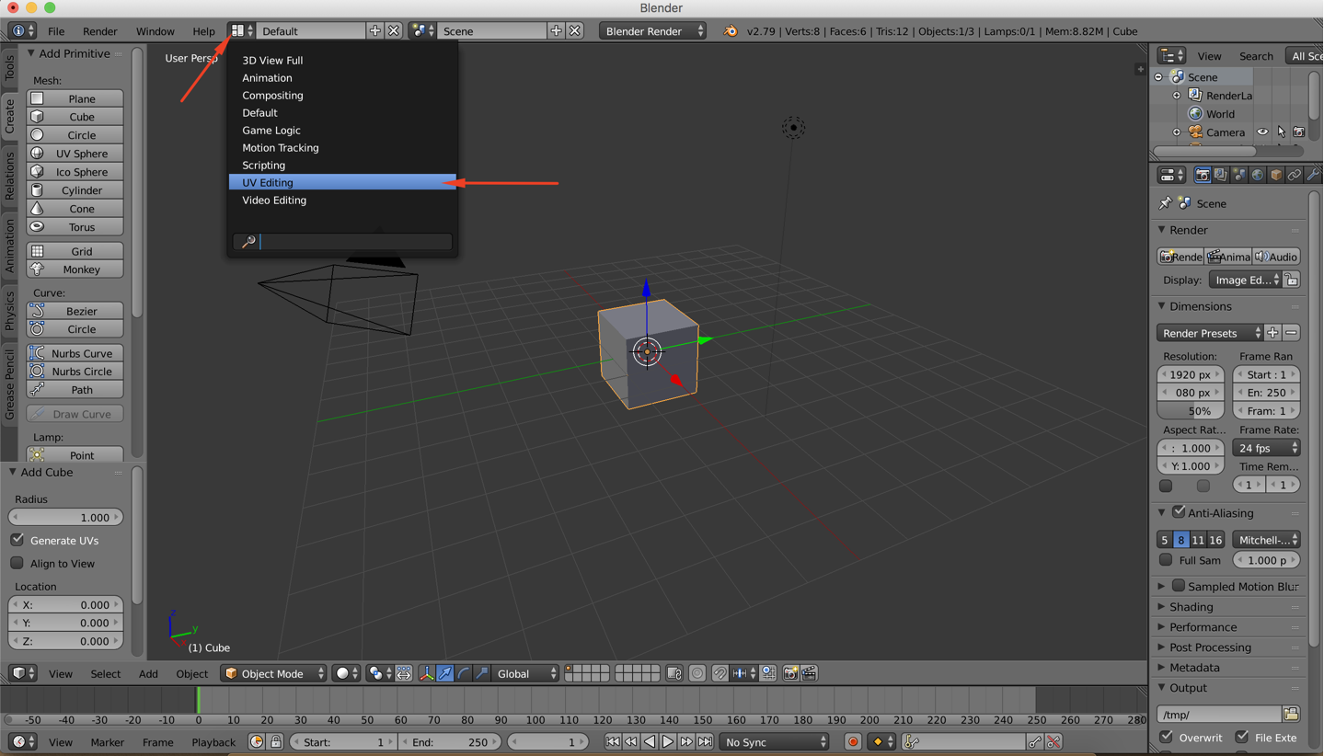Open the screen layout browse icon
The height and width of the screenshot is (756, 1324).
(241, 30)
